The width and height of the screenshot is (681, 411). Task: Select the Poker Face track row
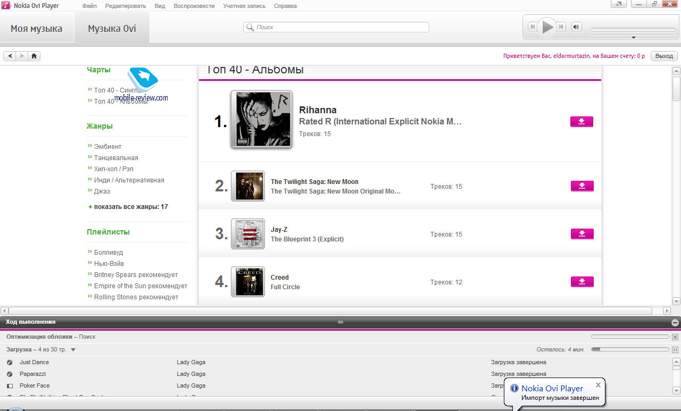[x=336, y=386]
